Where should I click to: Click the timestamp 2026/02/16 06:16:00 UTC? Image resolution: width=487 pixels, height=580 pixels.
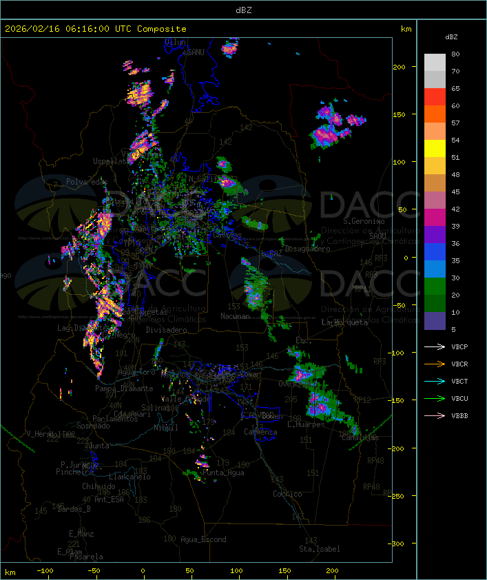point(68,29)
